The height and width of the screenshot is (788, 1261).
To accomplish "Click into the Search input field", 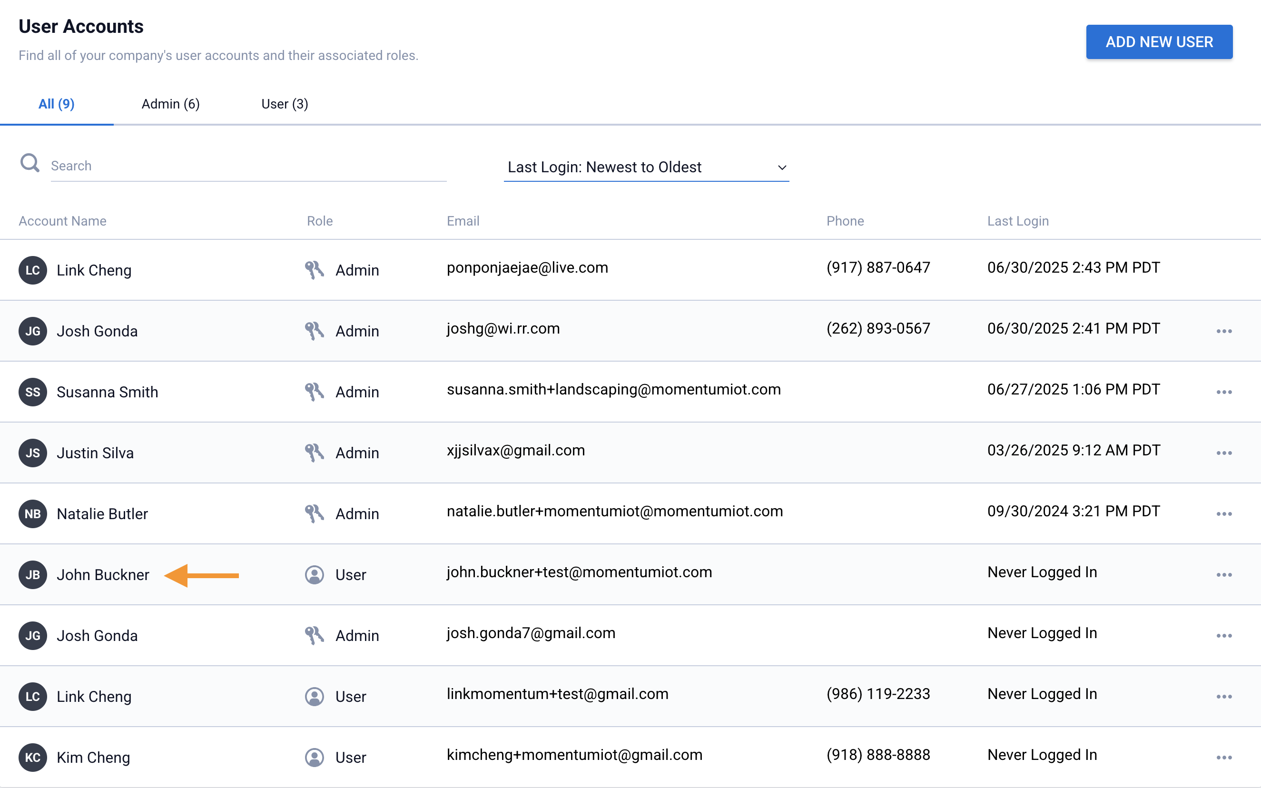I will click(248, 166).
